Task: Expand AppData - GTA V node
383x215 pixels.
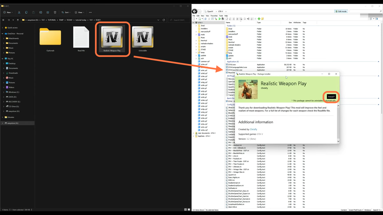Action: click(194, 136)
